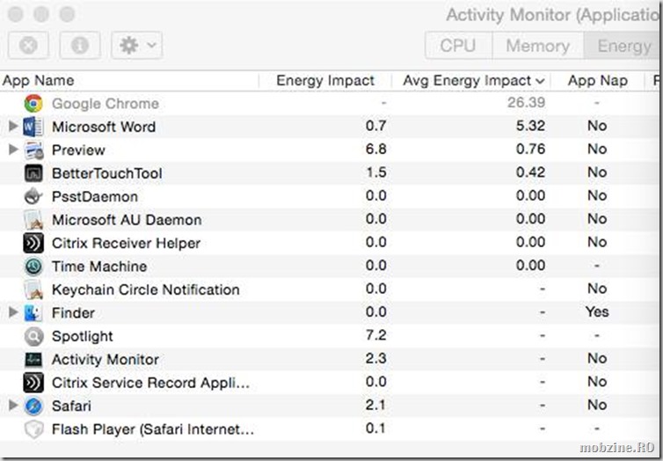Select the PsstDaemon row name
The image size is (663, 461).
[95, 197]
